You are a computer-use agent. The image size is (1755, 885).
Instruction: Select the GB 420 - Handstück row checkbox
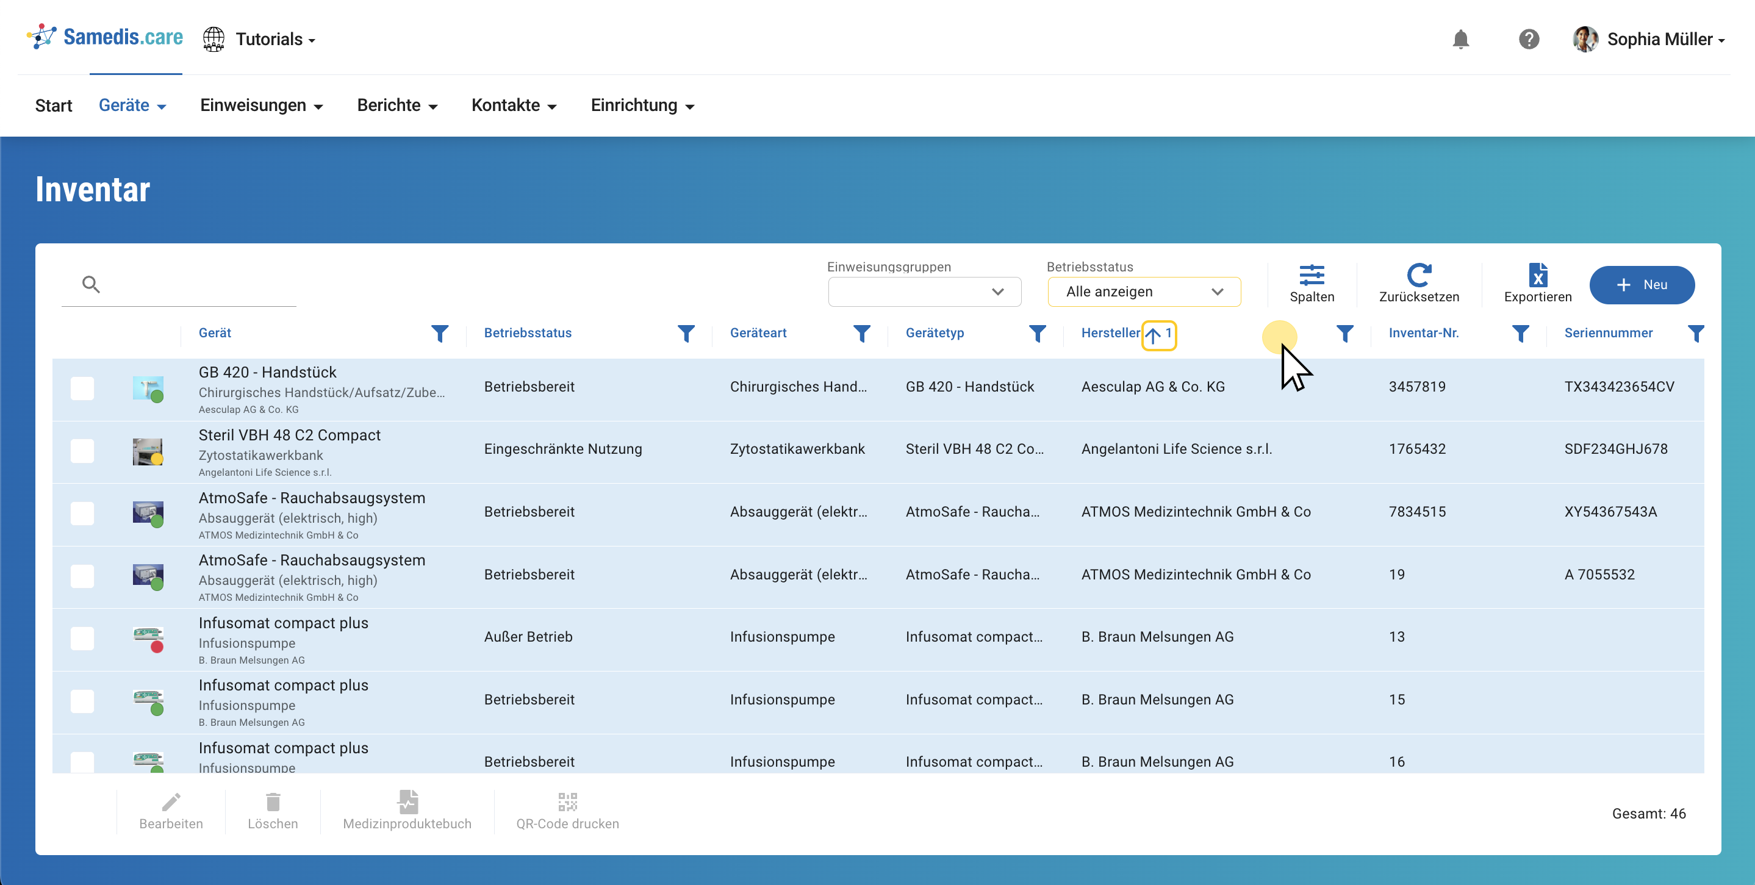tap(82, 389)
